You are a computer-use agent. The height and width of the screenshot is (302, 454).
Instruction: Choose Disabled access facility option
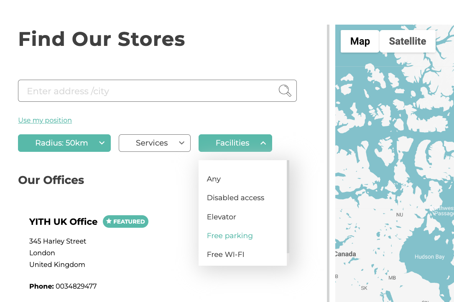pos(235,198)
